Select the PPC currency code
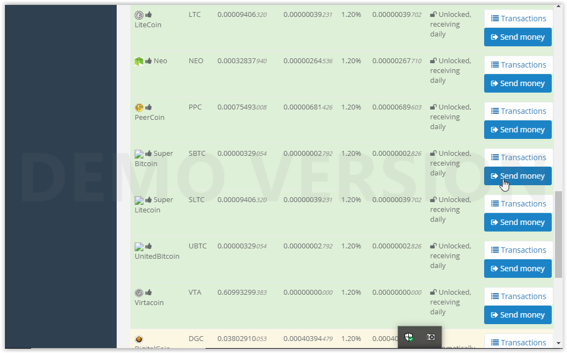Screen dimensions: 567x353 point(195,107)
